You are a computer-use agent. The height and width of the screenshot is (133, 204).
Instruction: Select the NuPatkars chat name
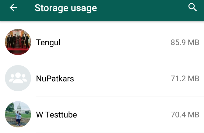pos(55,79)
